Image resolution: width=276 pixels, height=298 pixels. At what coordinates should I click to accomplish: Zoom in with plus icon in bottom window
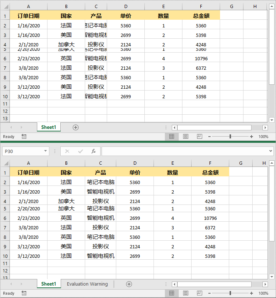click(x=252, y=293)
